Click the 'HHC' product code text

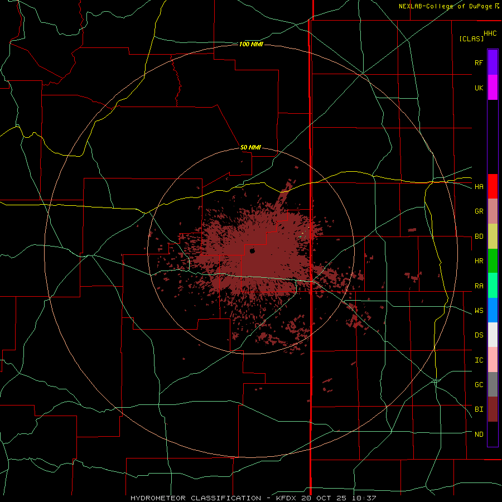pos(490,33)
